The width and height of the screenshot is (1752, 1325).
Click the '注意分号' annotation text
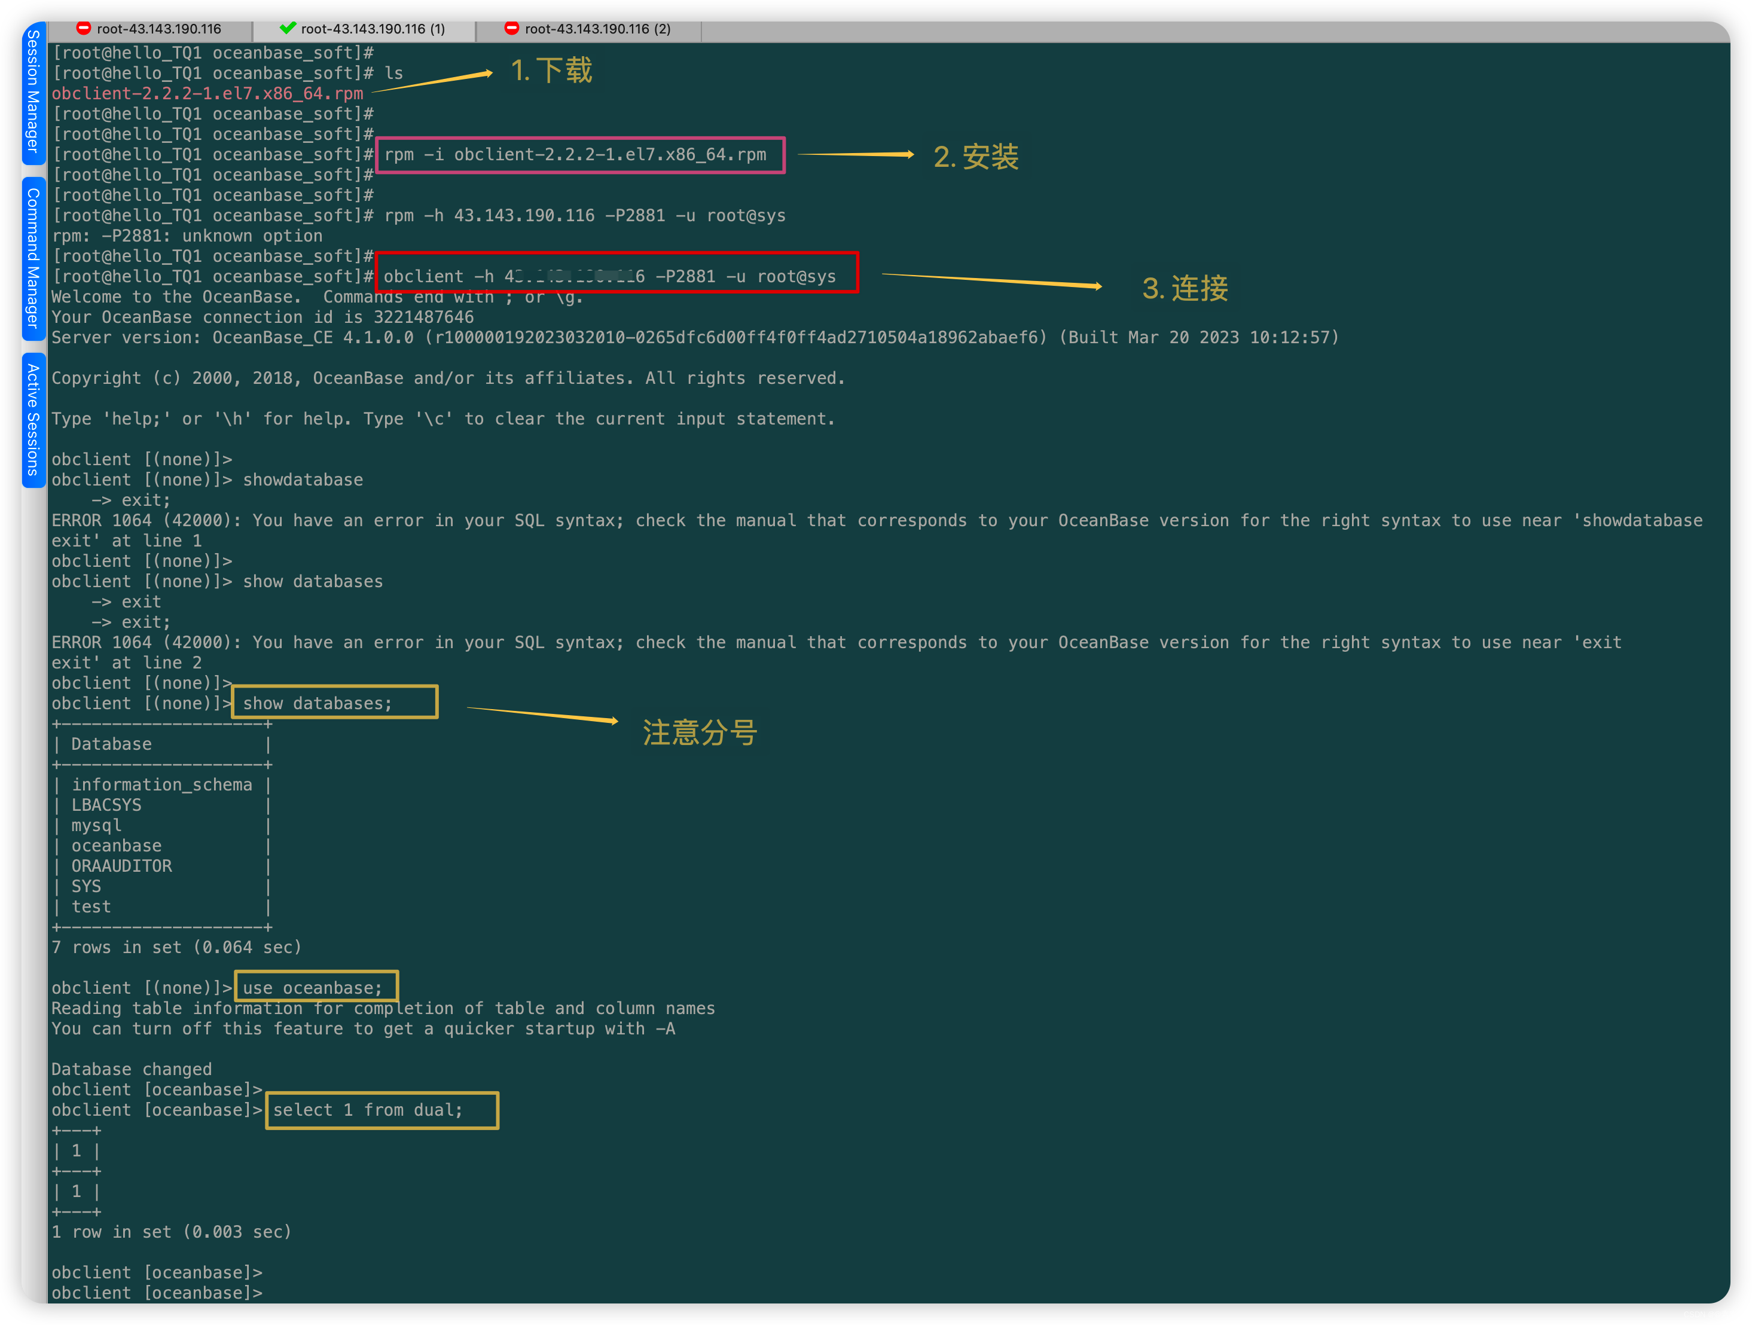click(700, 732)
